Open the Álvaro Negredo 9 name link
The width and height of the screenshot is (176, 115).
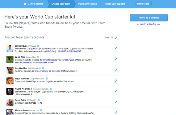tap(23, 89)
